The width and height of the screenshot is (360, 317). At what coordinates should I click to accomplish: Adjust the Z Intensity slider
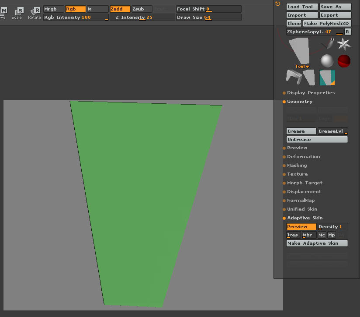click(142, 18)
